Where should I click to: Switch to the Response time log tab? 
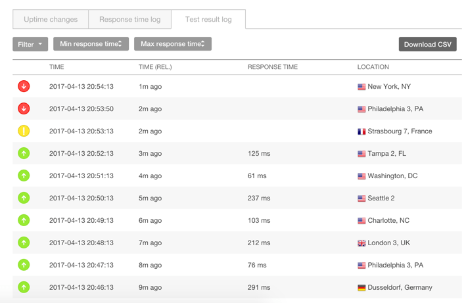click(129, 20)
